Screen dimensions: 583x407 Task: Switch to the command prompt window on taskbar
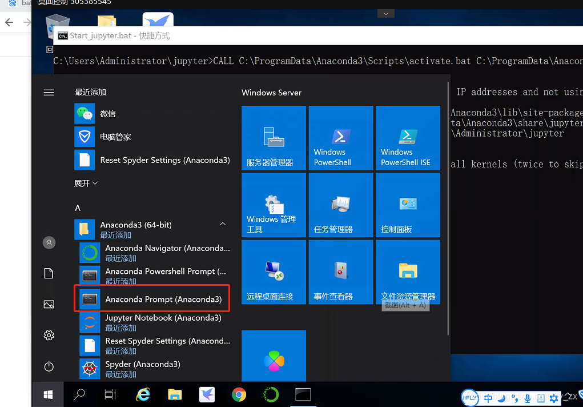[303, 394]
